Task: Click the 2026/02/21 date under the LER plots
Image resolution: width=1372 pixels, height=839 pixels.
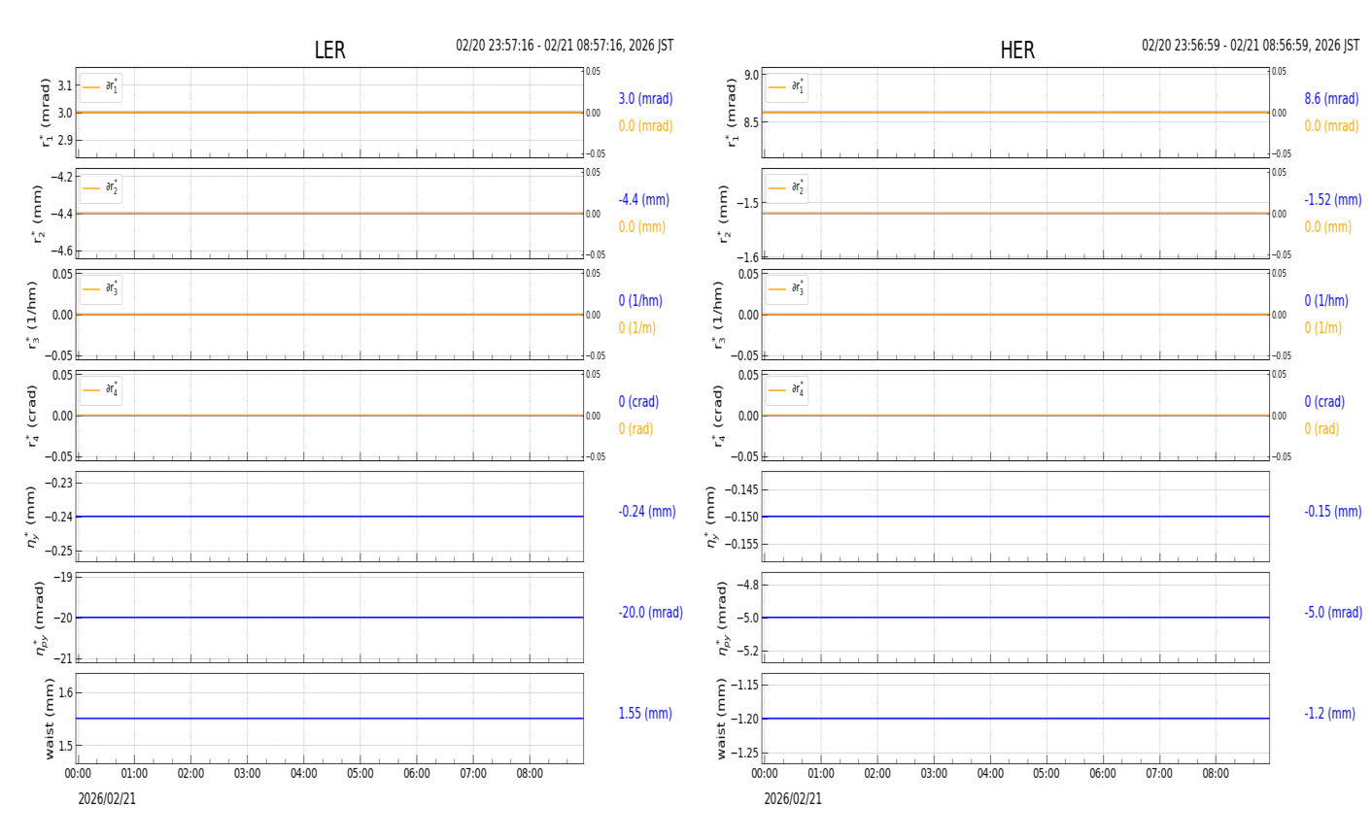Action: click(x=107, y=799)
